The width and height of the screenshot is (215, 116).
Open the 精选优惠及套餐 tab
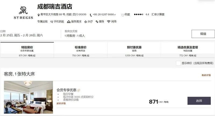coord(188,50)
